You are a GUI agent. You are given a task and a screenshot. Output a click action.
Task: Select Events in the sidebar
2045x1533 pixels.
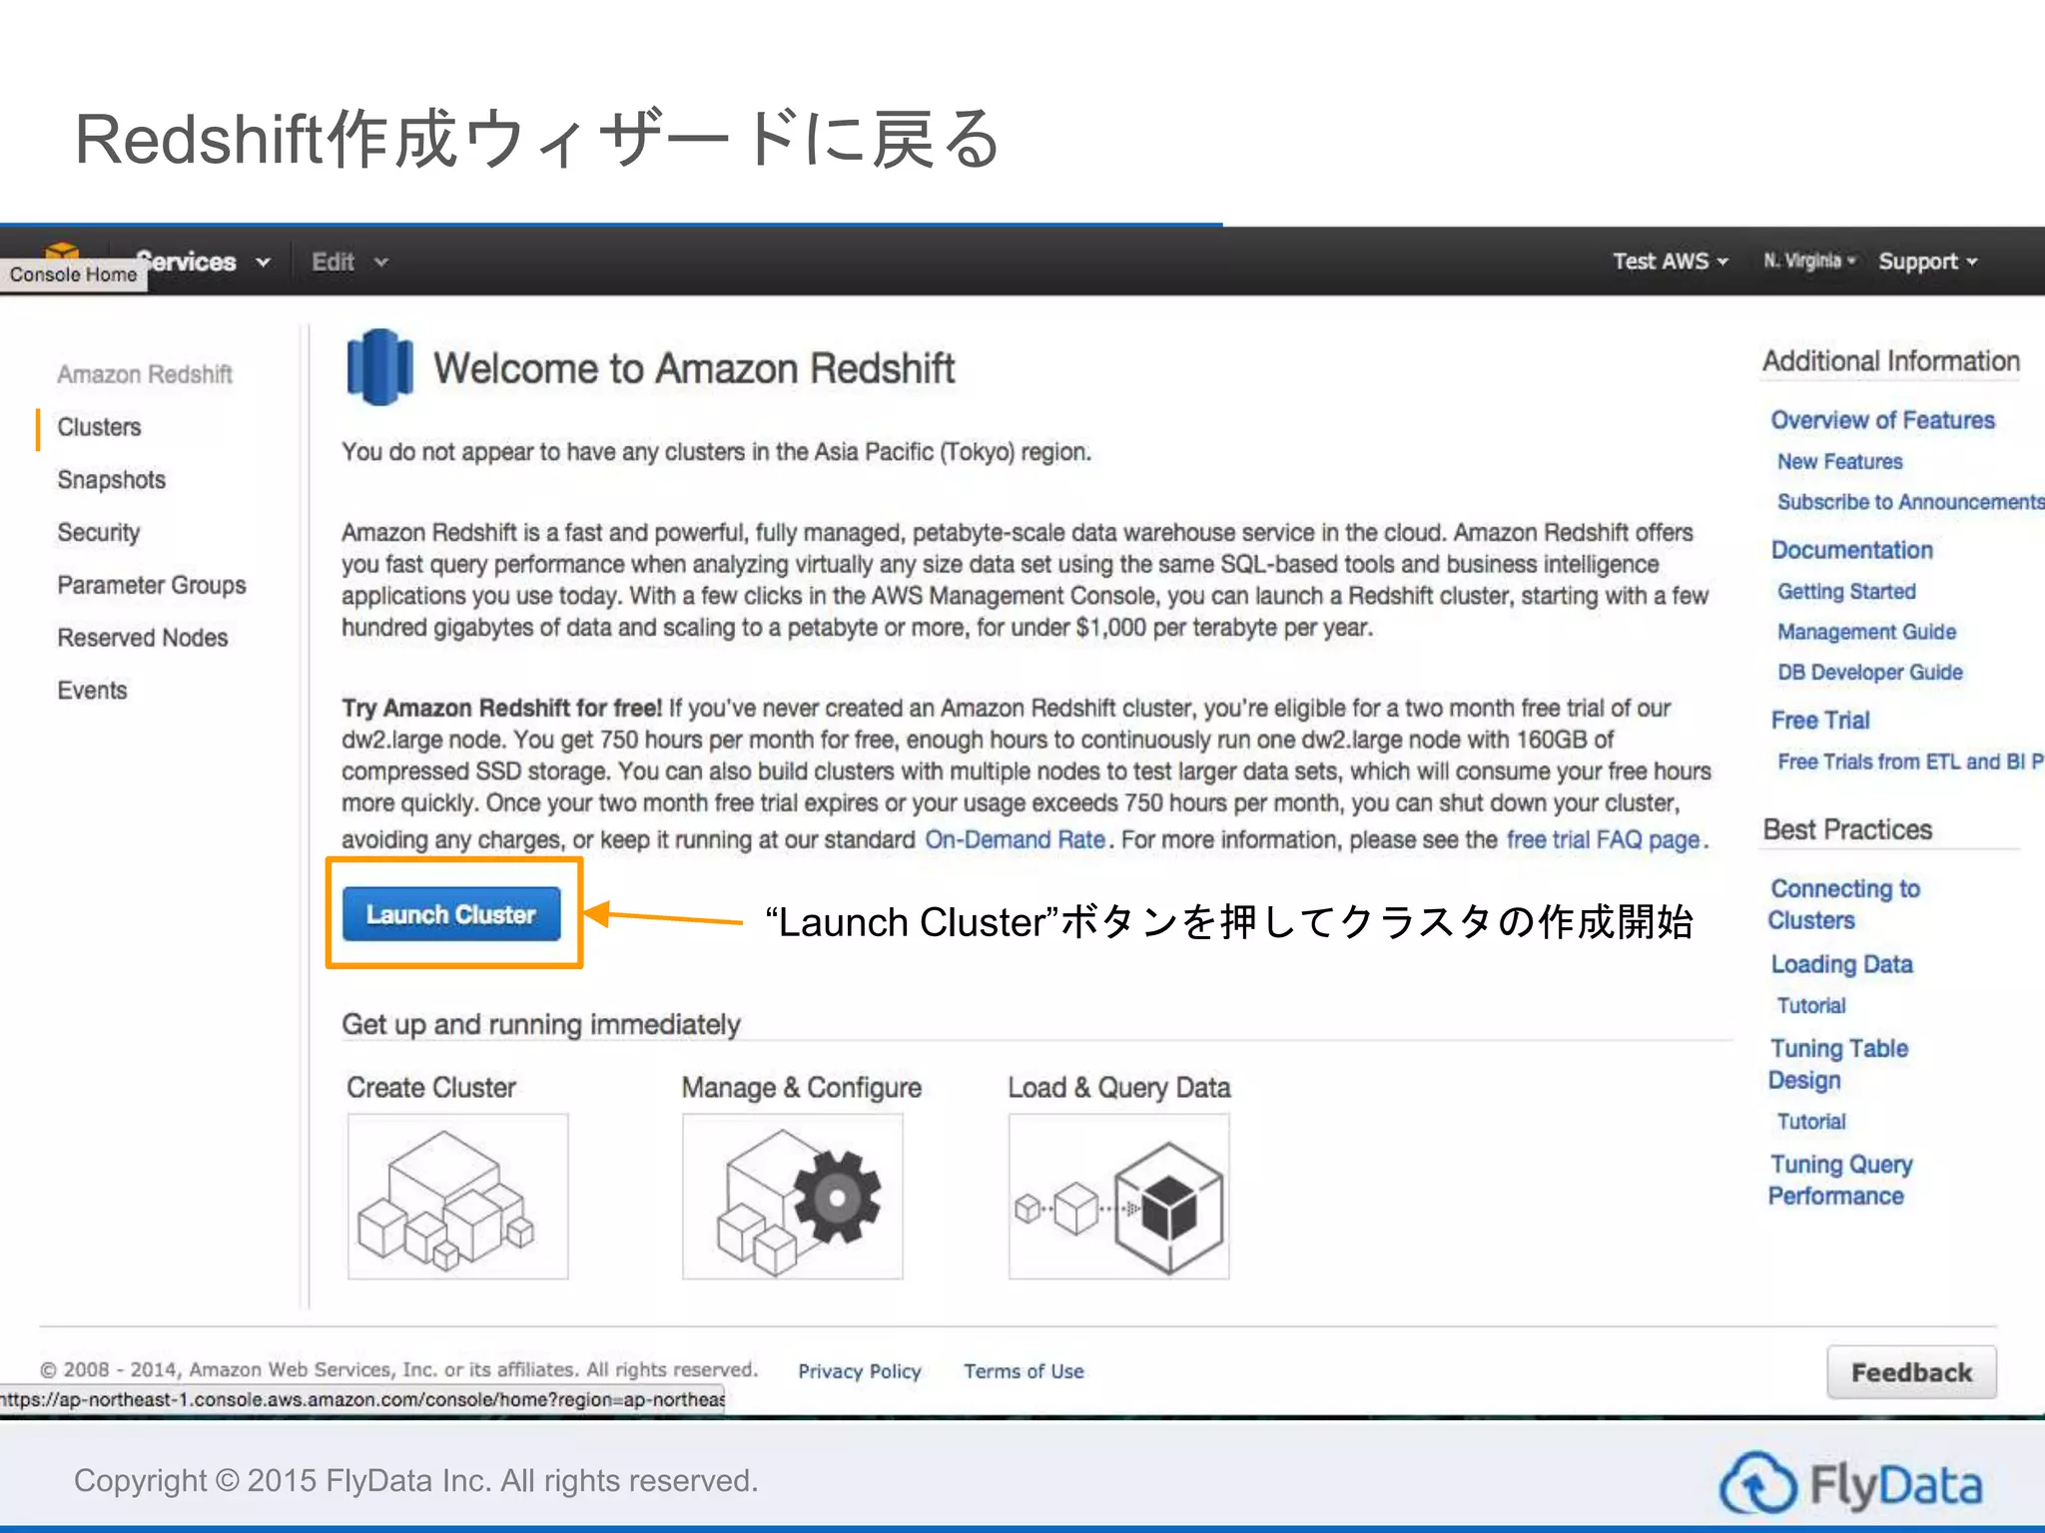(x=92, y=691)
